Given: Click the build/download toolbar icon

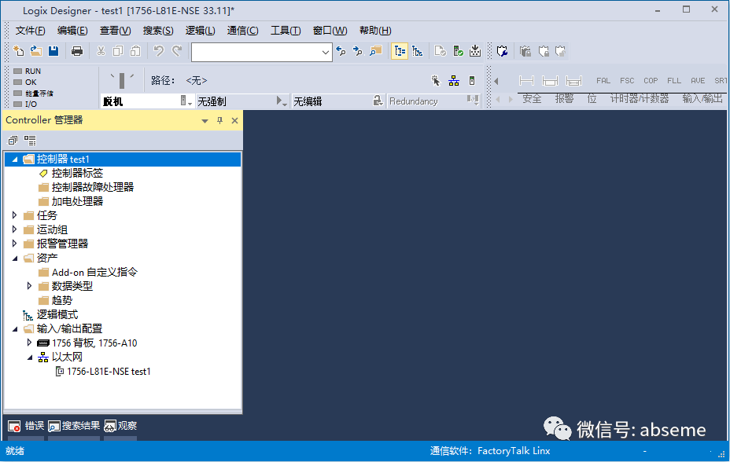Looking at the screenshot, I should 475,51.
